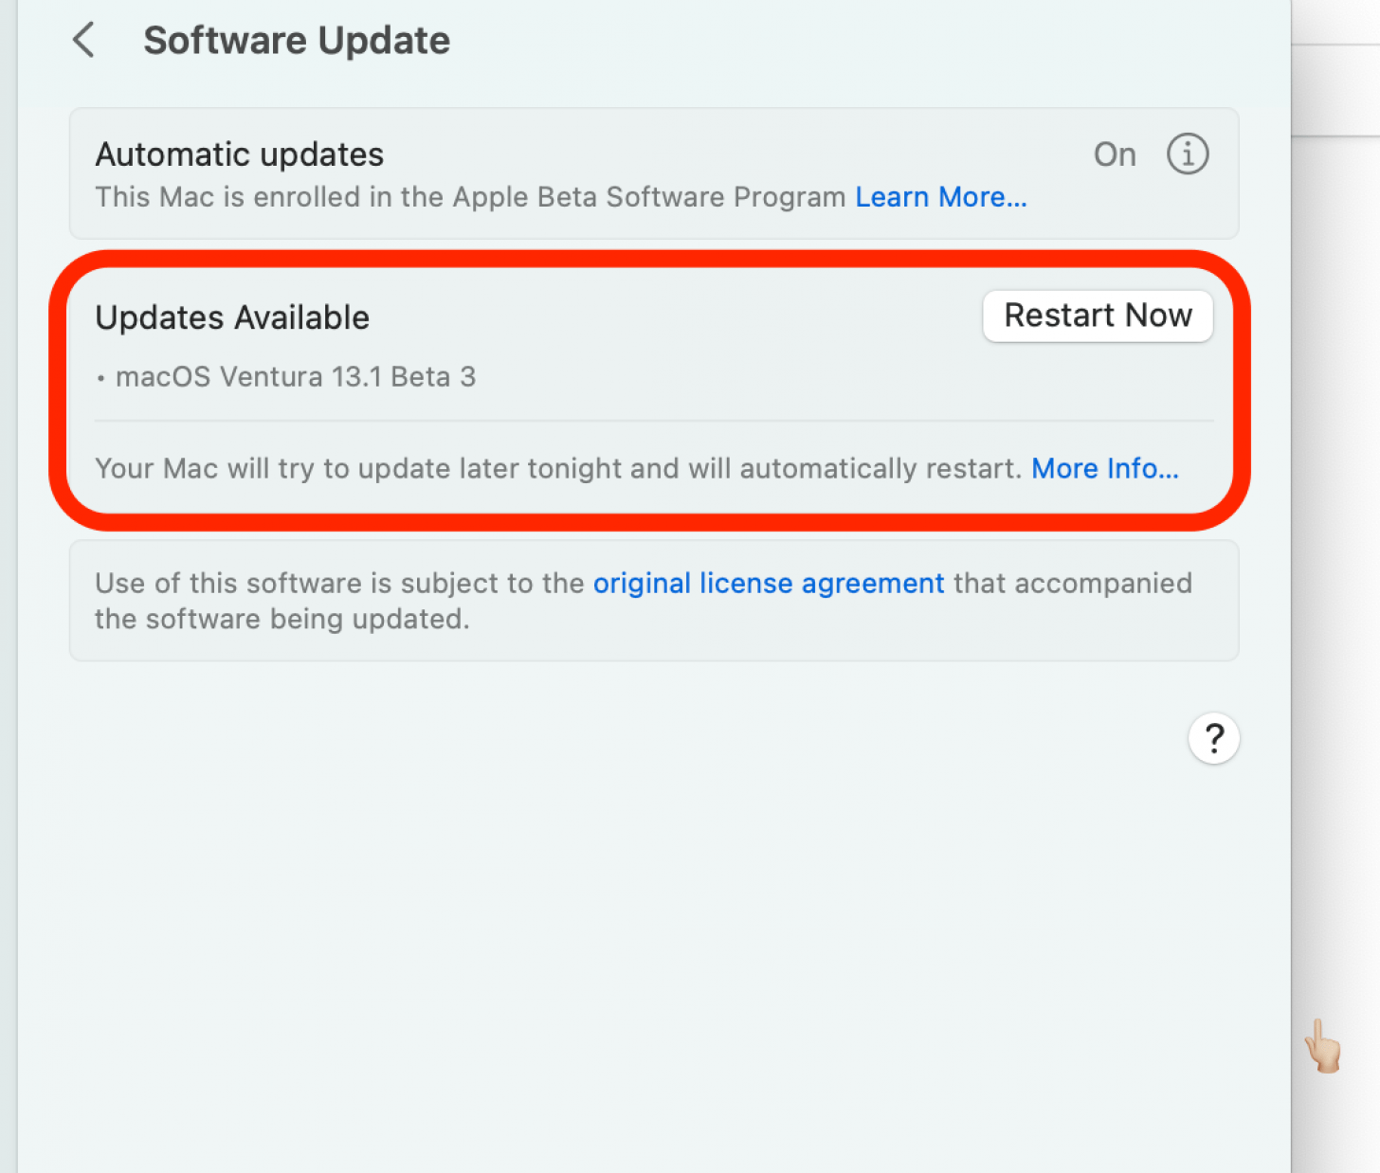Toggle Automatic updates status showing On
This screenshot has height=1173, width=1380.
(1114, 153)
